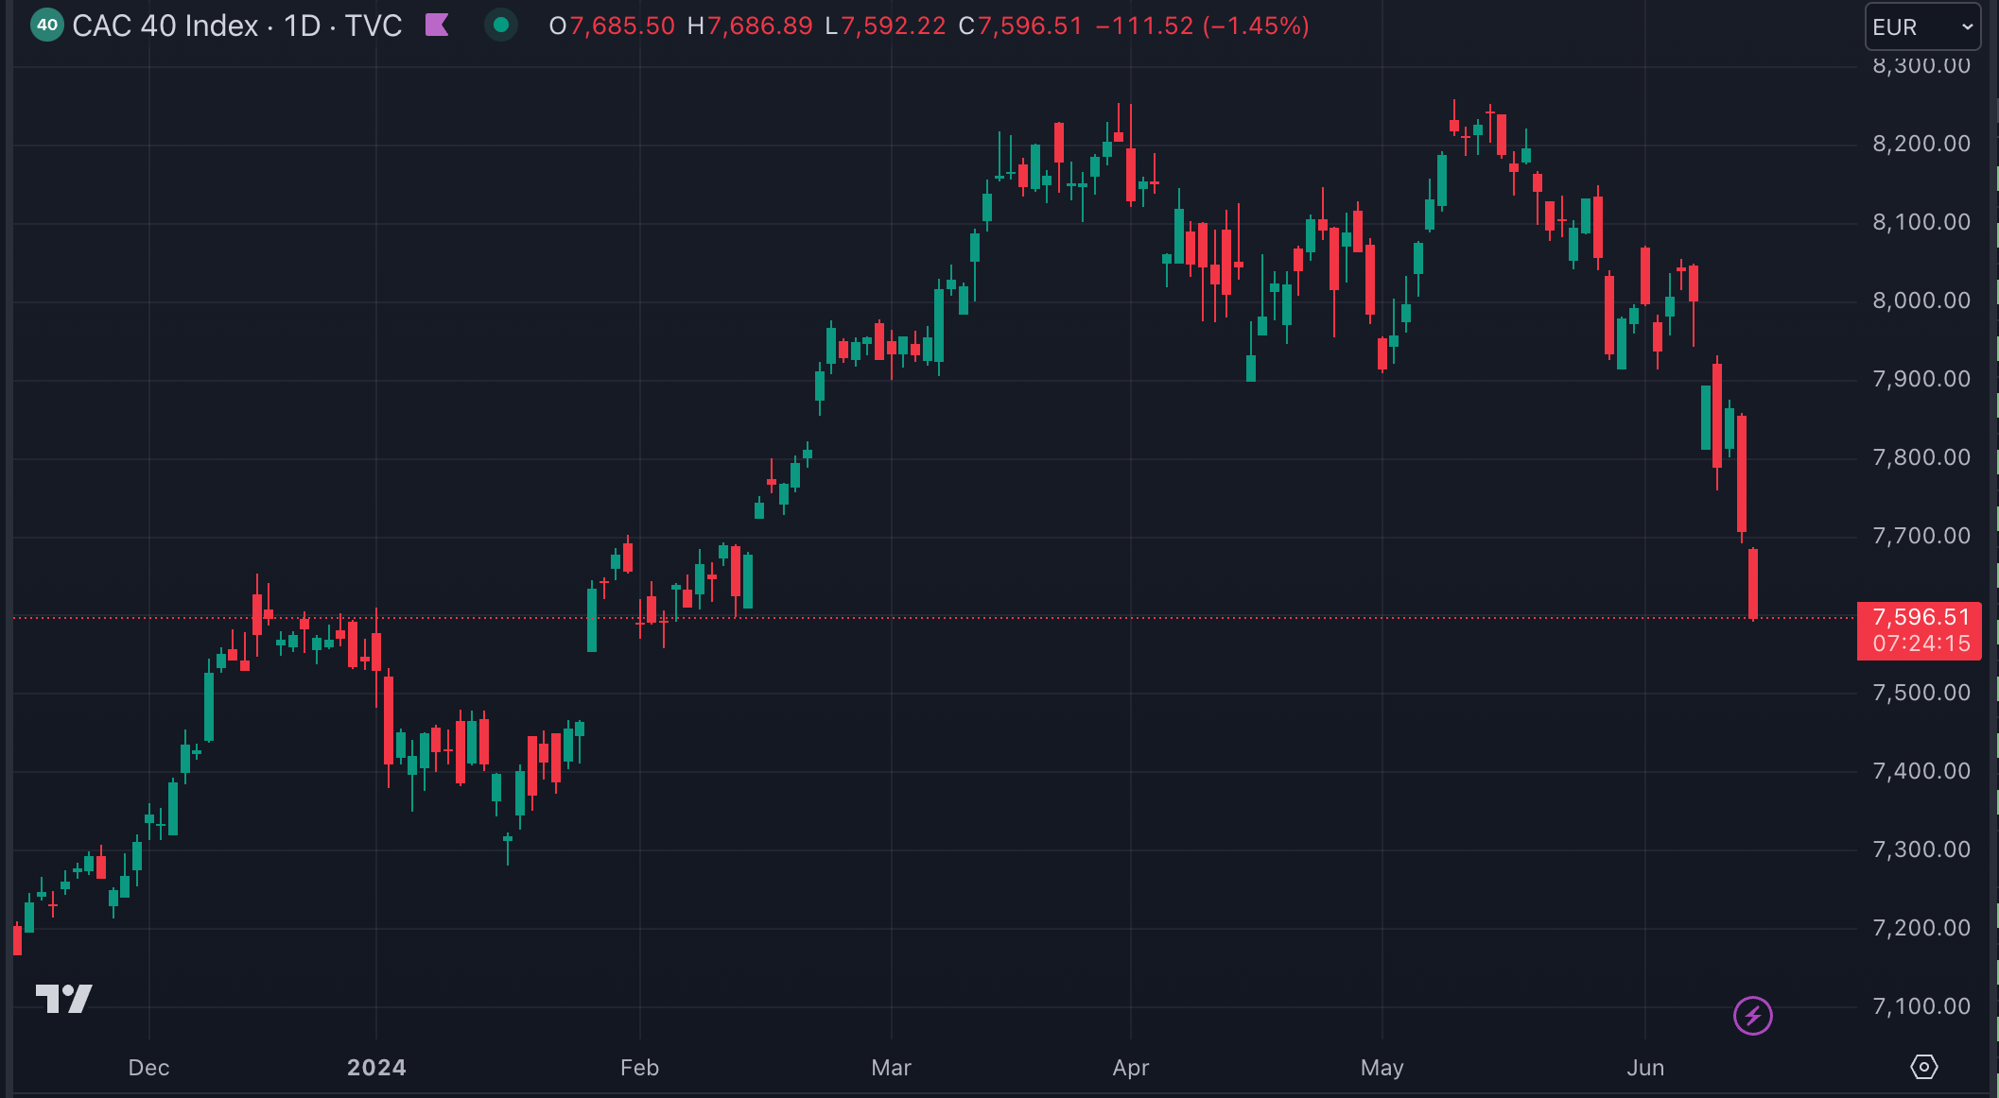
Task: Click the CAC 40 Index title
Action: point(165,26)
